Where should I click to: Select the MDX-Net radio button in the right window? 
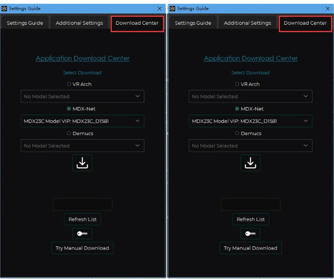click(x=237, y=109)
